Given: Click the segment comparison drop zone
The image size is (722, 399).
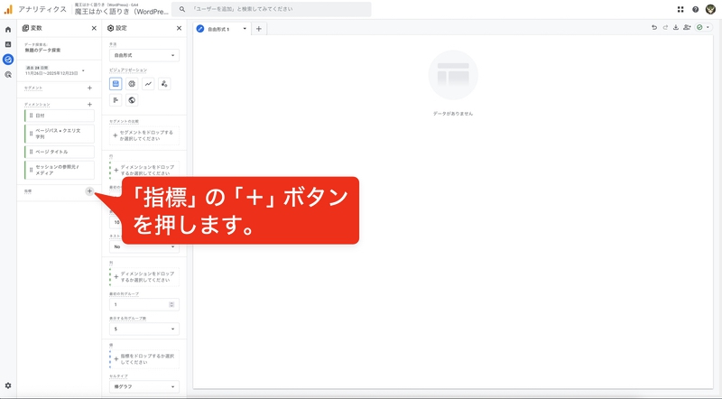Looking at the screenshot, I should (x=144, y=135).
